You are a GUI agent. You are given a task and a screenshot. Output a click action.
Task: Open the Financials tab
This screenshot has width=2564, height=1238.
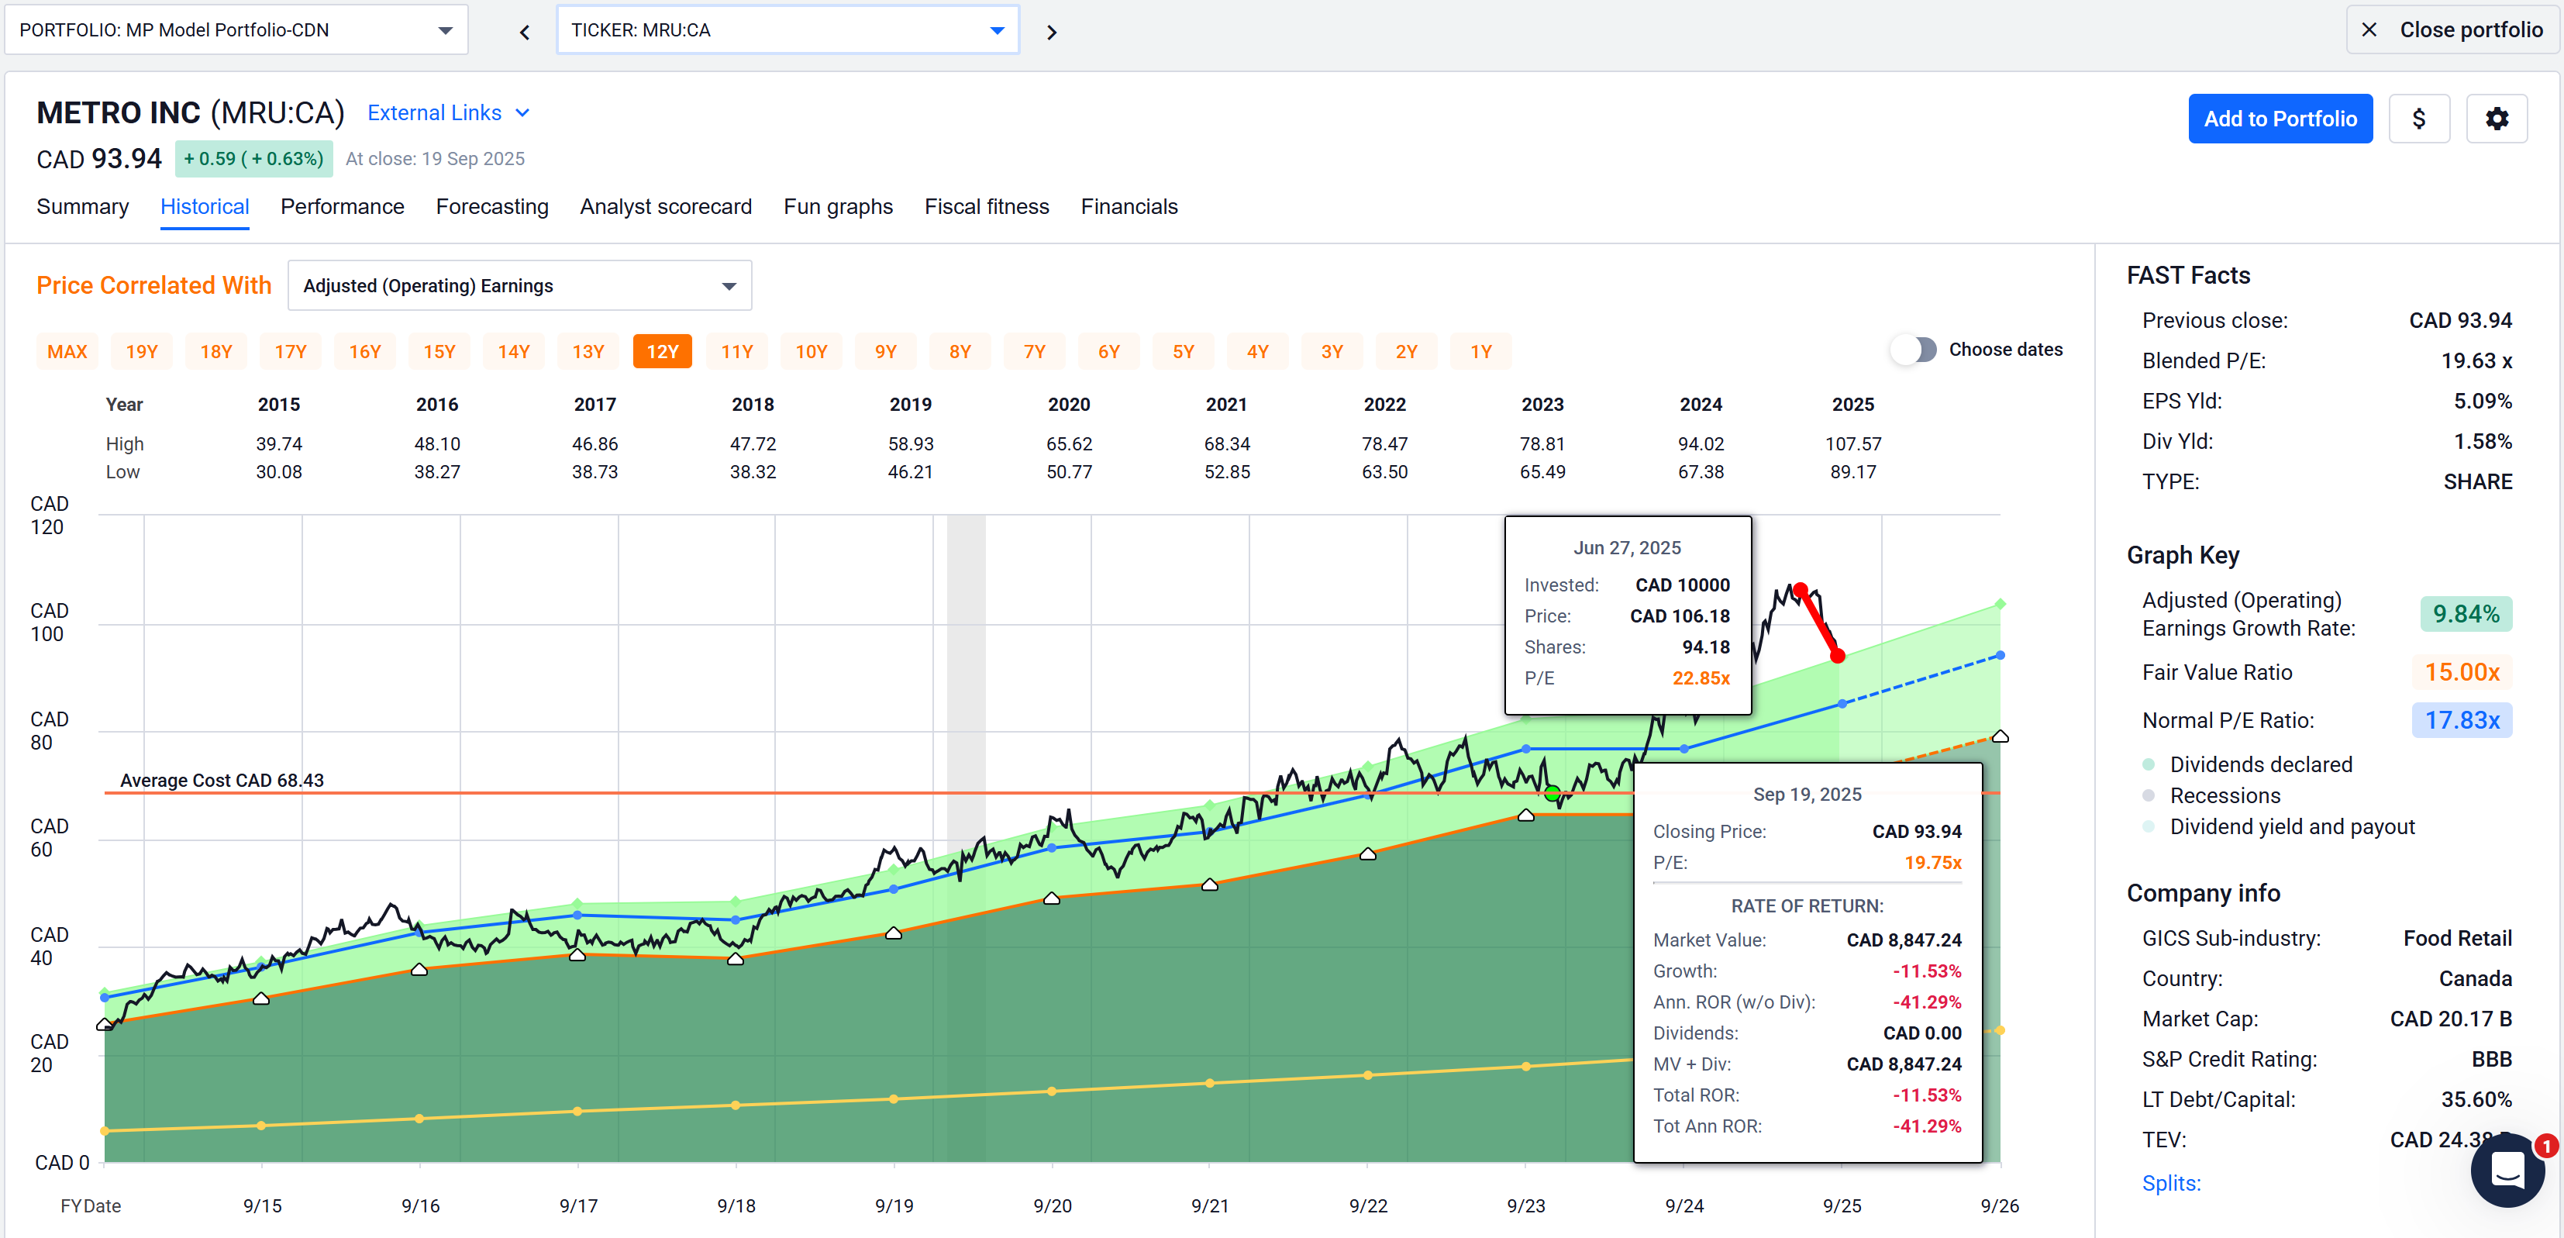(x=1129, y=206)
